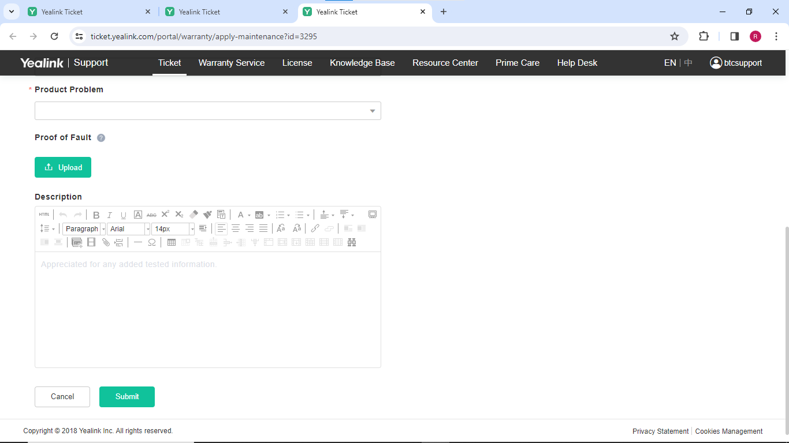Screen dimensions: 789x443
Task: Click the paperclip attachment icon
Action: (x=106, y=242)
